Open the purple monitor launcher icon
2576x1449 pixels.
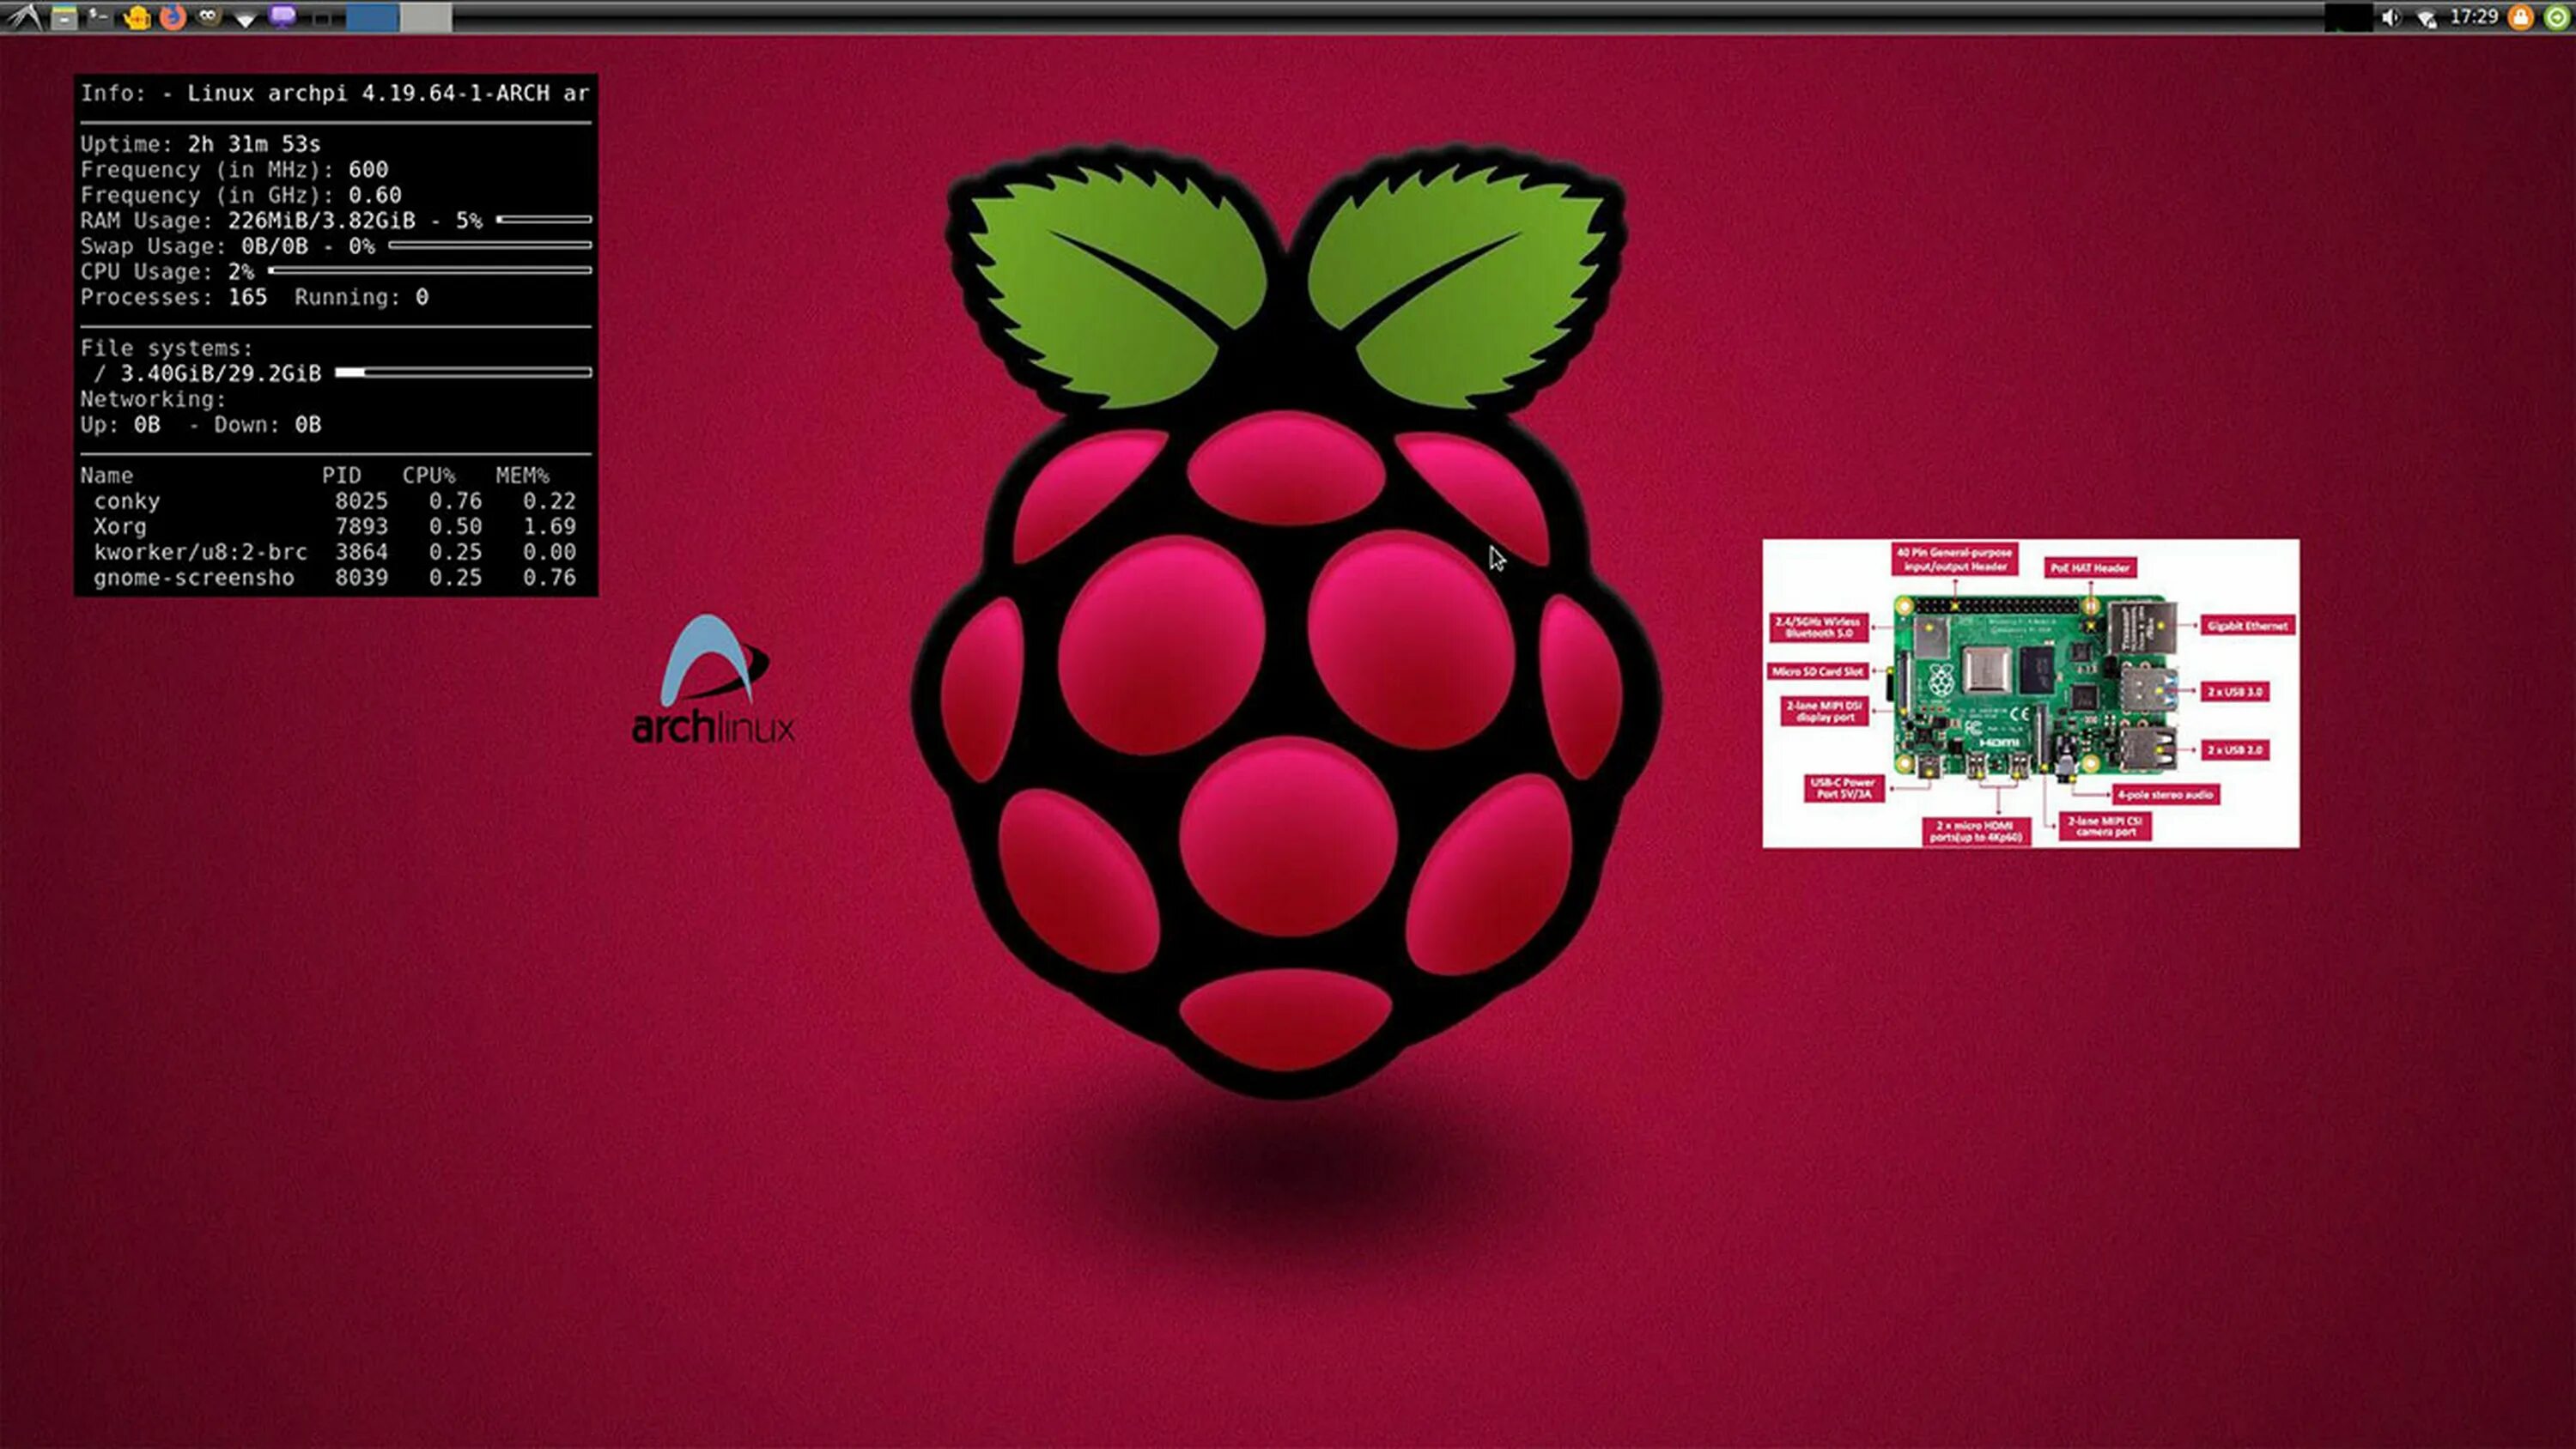coord(283,16)
